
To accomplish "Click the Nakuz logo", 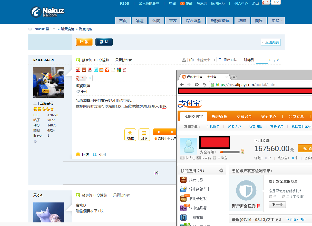I will point(47,12).
